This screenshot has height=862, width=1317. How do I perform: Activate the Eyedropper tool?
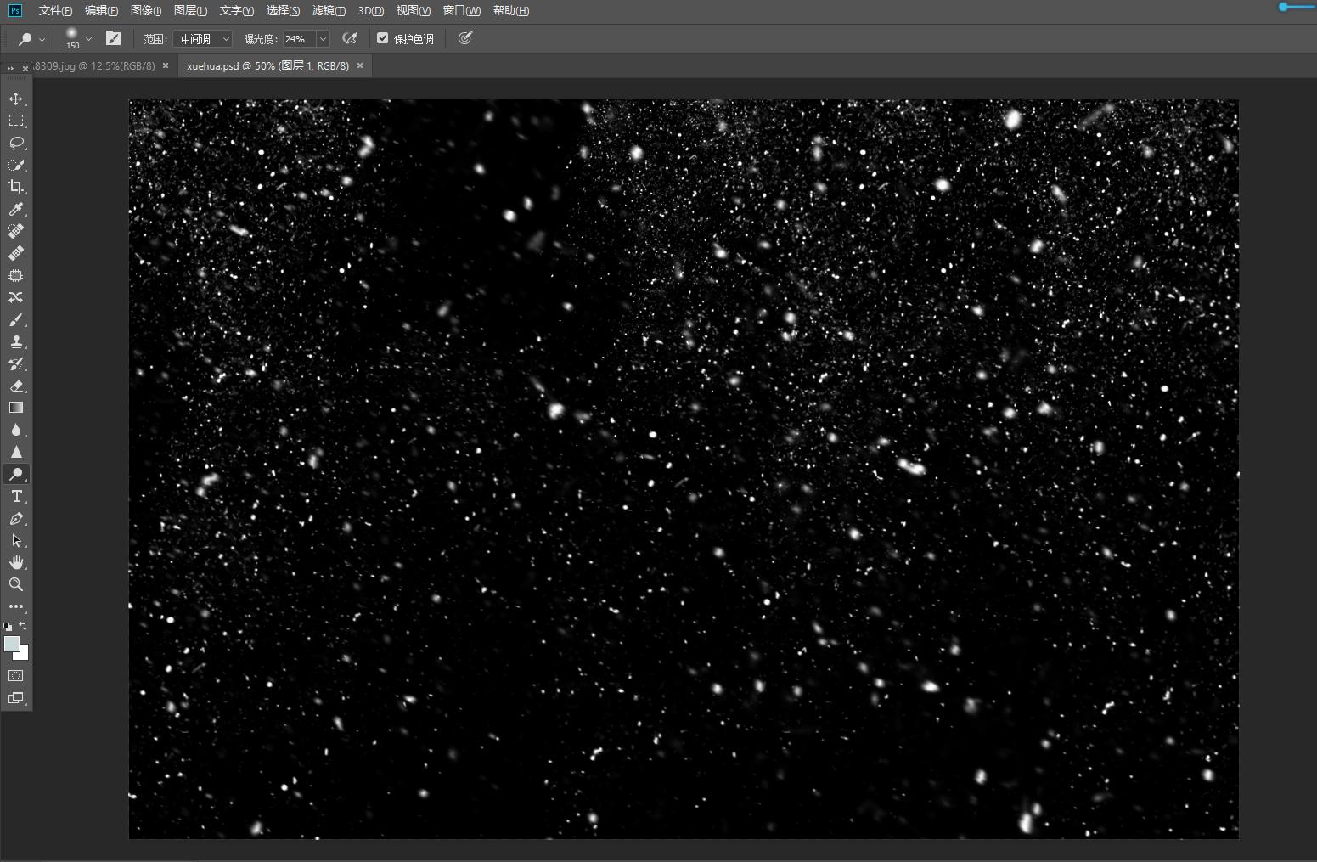(x=16, y=209)
